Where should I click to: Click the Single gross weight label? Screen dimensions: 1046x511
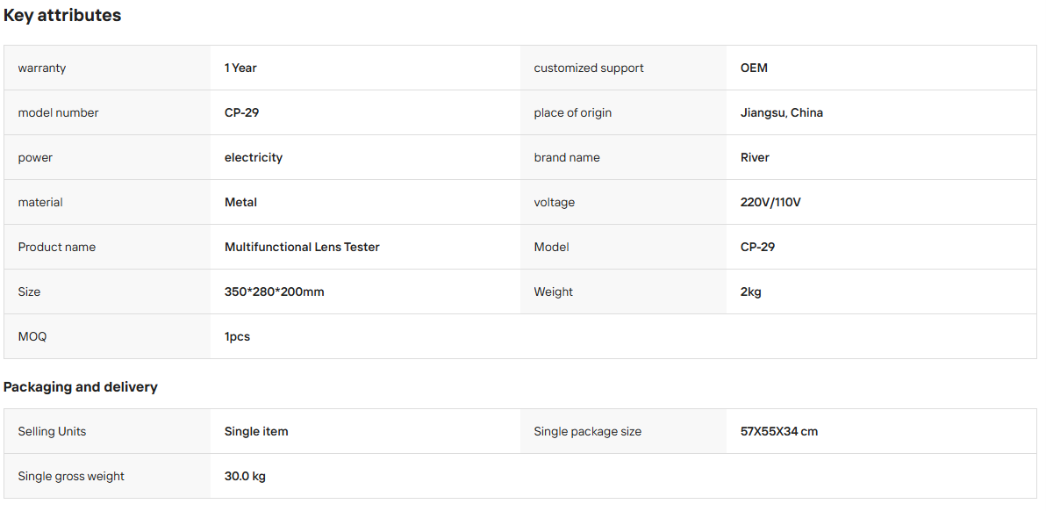[71, 476]
